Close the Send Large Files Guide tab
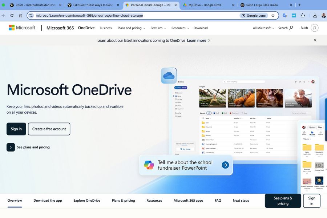 291,5
